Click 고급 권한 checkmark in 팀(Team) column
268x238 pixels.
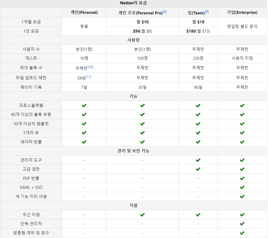pos(198,169)
